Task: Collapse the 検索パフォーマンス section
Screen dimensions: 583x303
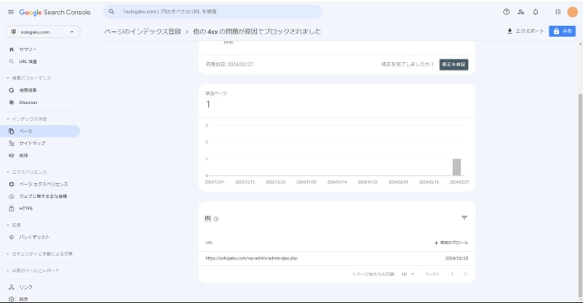Action: coord(29,78)
